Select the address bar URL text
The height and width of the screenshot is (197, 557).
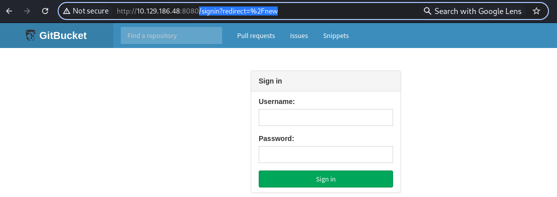point(197,11)
